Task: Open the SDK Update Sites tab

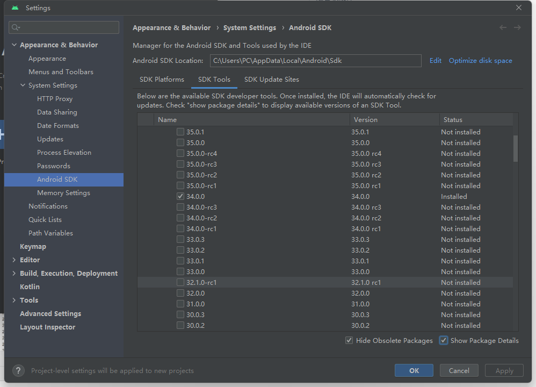Action: [x=271, y=80]
